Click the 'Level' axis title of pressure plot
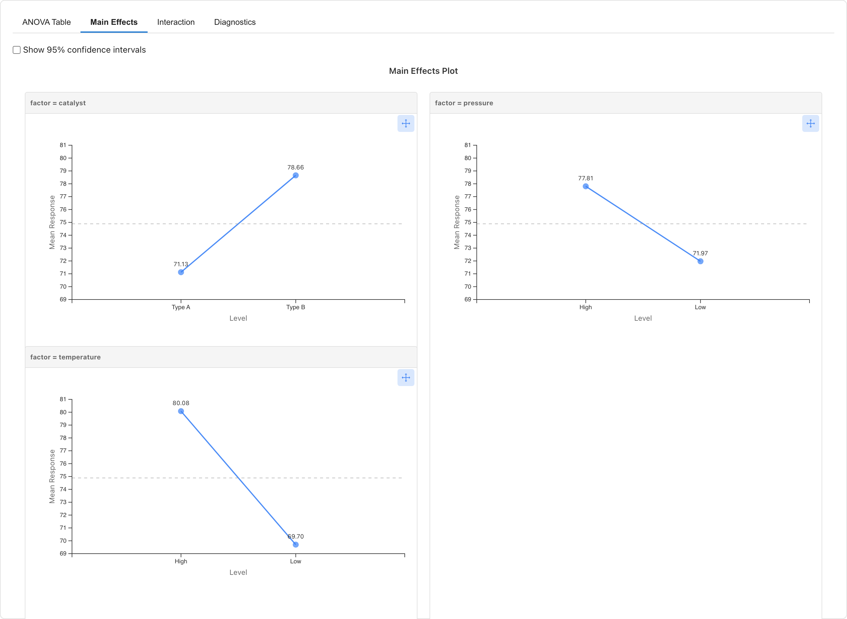The width and height of the screenshot is (847, 619). click(643, 318)
